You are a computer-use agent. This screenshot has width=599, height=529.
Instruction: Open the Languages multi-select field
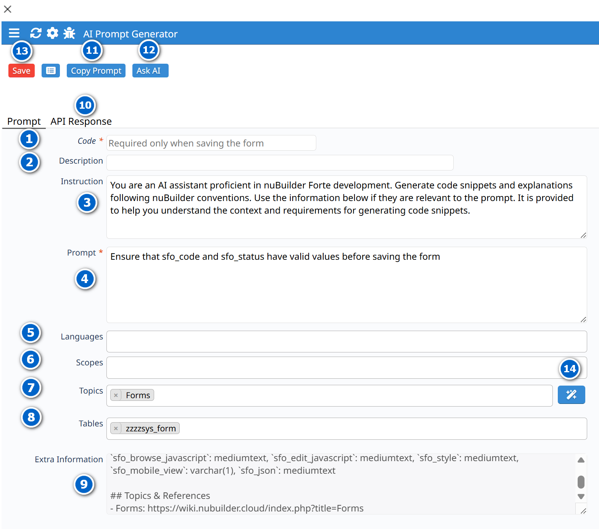point(346,341)
